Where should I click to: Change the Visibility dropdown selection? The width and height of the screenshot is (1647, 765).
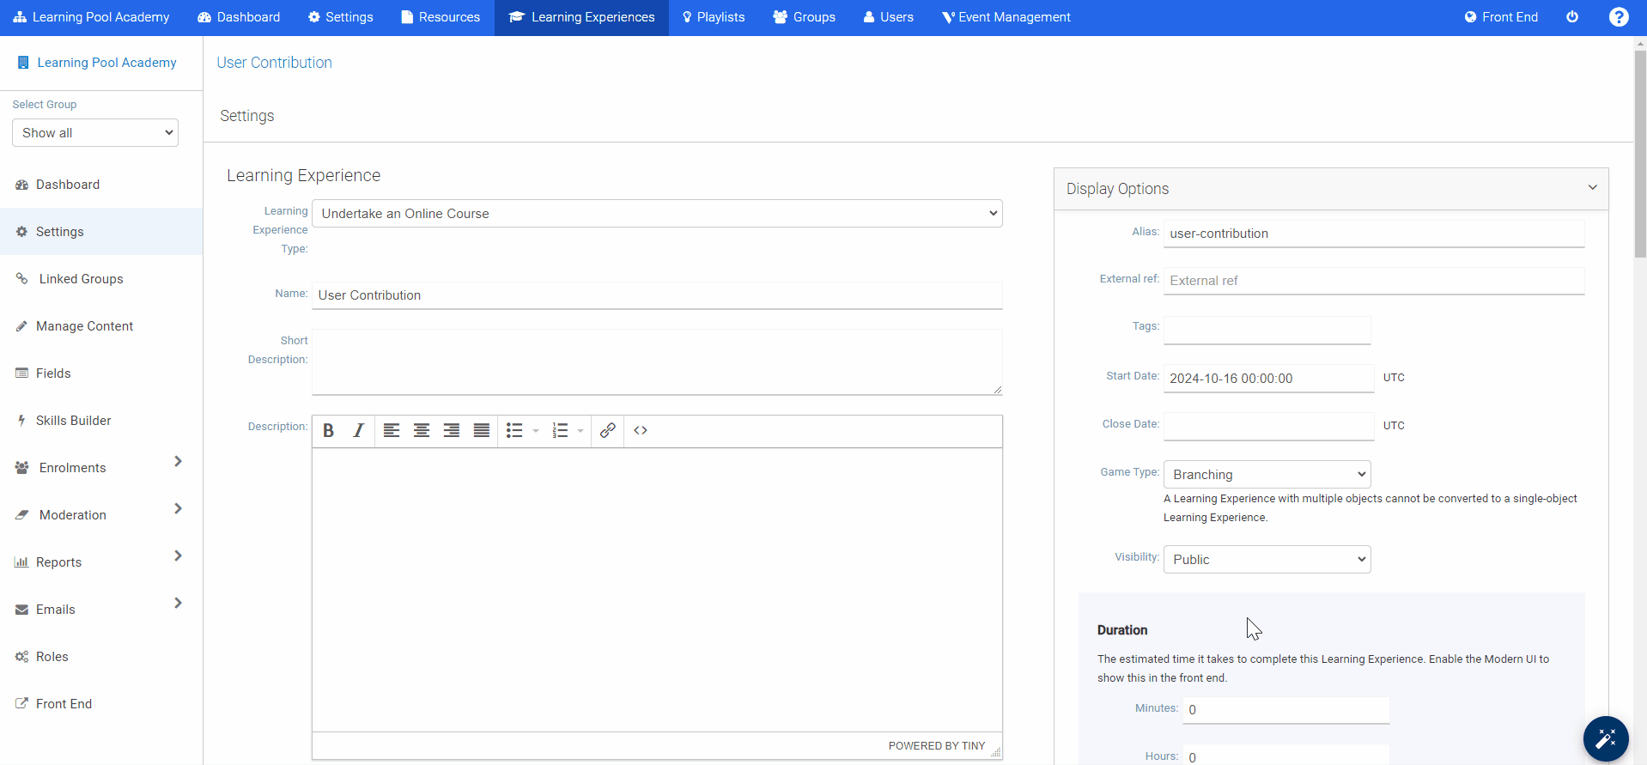click(1267, 560)
